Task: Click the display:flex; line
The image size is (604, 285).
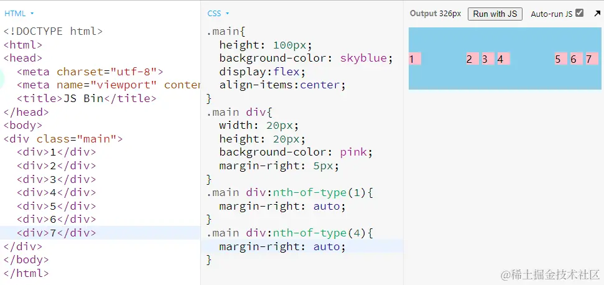Action: pos(263,72)
